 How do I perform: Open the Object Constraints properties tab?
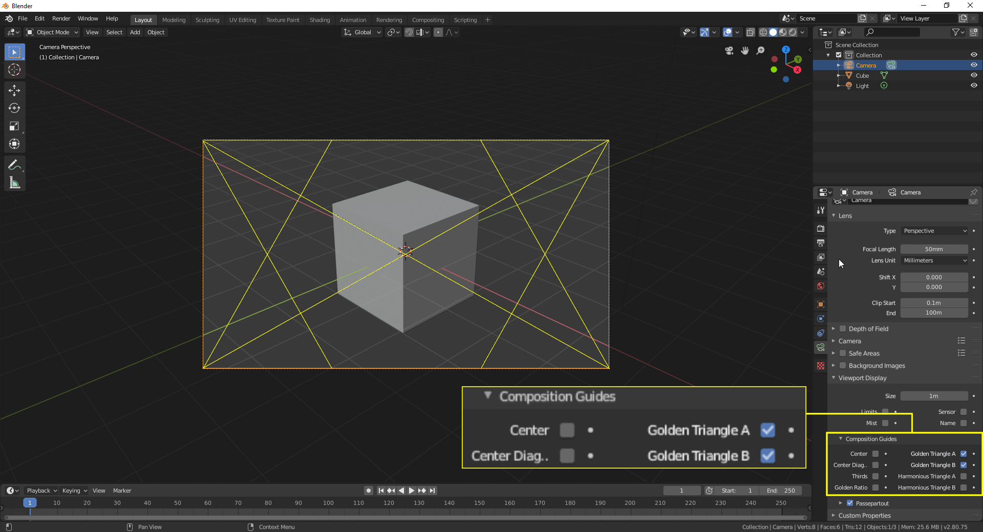click(x=821, y=332)
